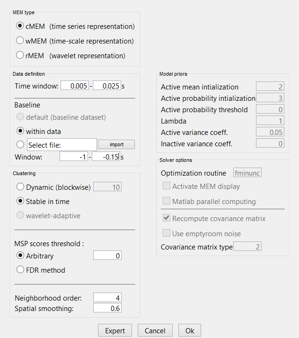This screenshot has height=338, width=299.
Task: Confirm with the Ok button
Action: 189,330
